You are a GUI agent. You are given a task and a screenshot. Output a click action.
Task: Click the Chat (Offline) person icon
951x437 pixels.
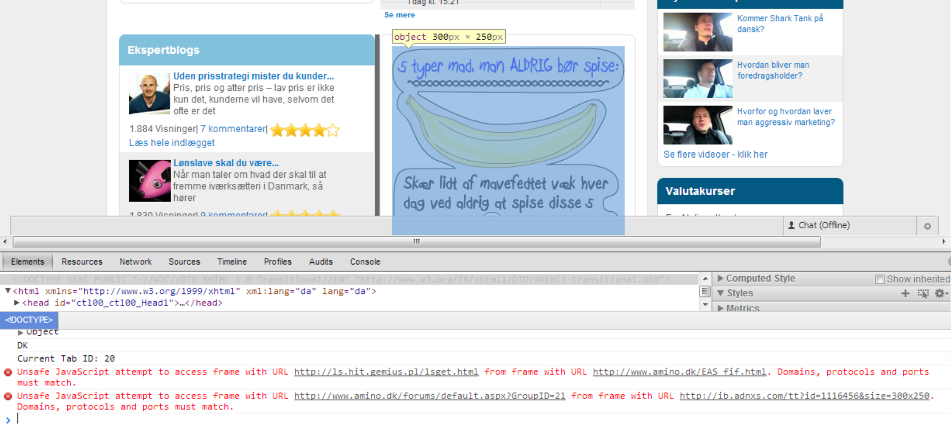(791, 225)
